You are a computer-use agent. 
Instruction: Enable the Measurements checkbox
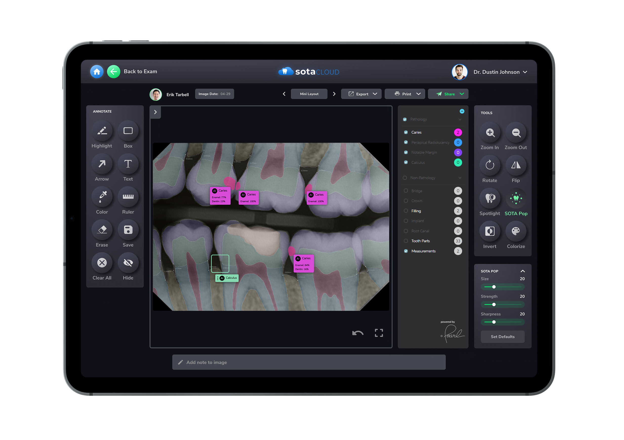[406, 251]
